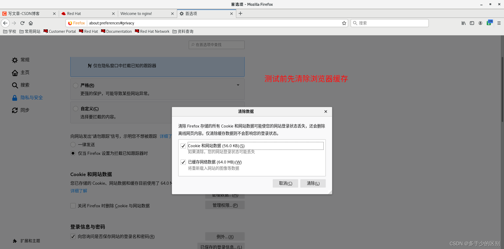Image resolution: width=504 pixels, height=249 pixels.
Task: Open Red Hat bookmark in bookmarks bar
Action: 88,31
